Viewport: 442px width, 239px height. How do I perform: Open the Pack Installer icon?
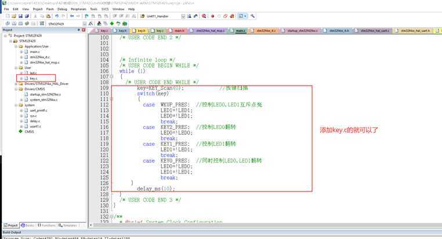tap(125, 24)
